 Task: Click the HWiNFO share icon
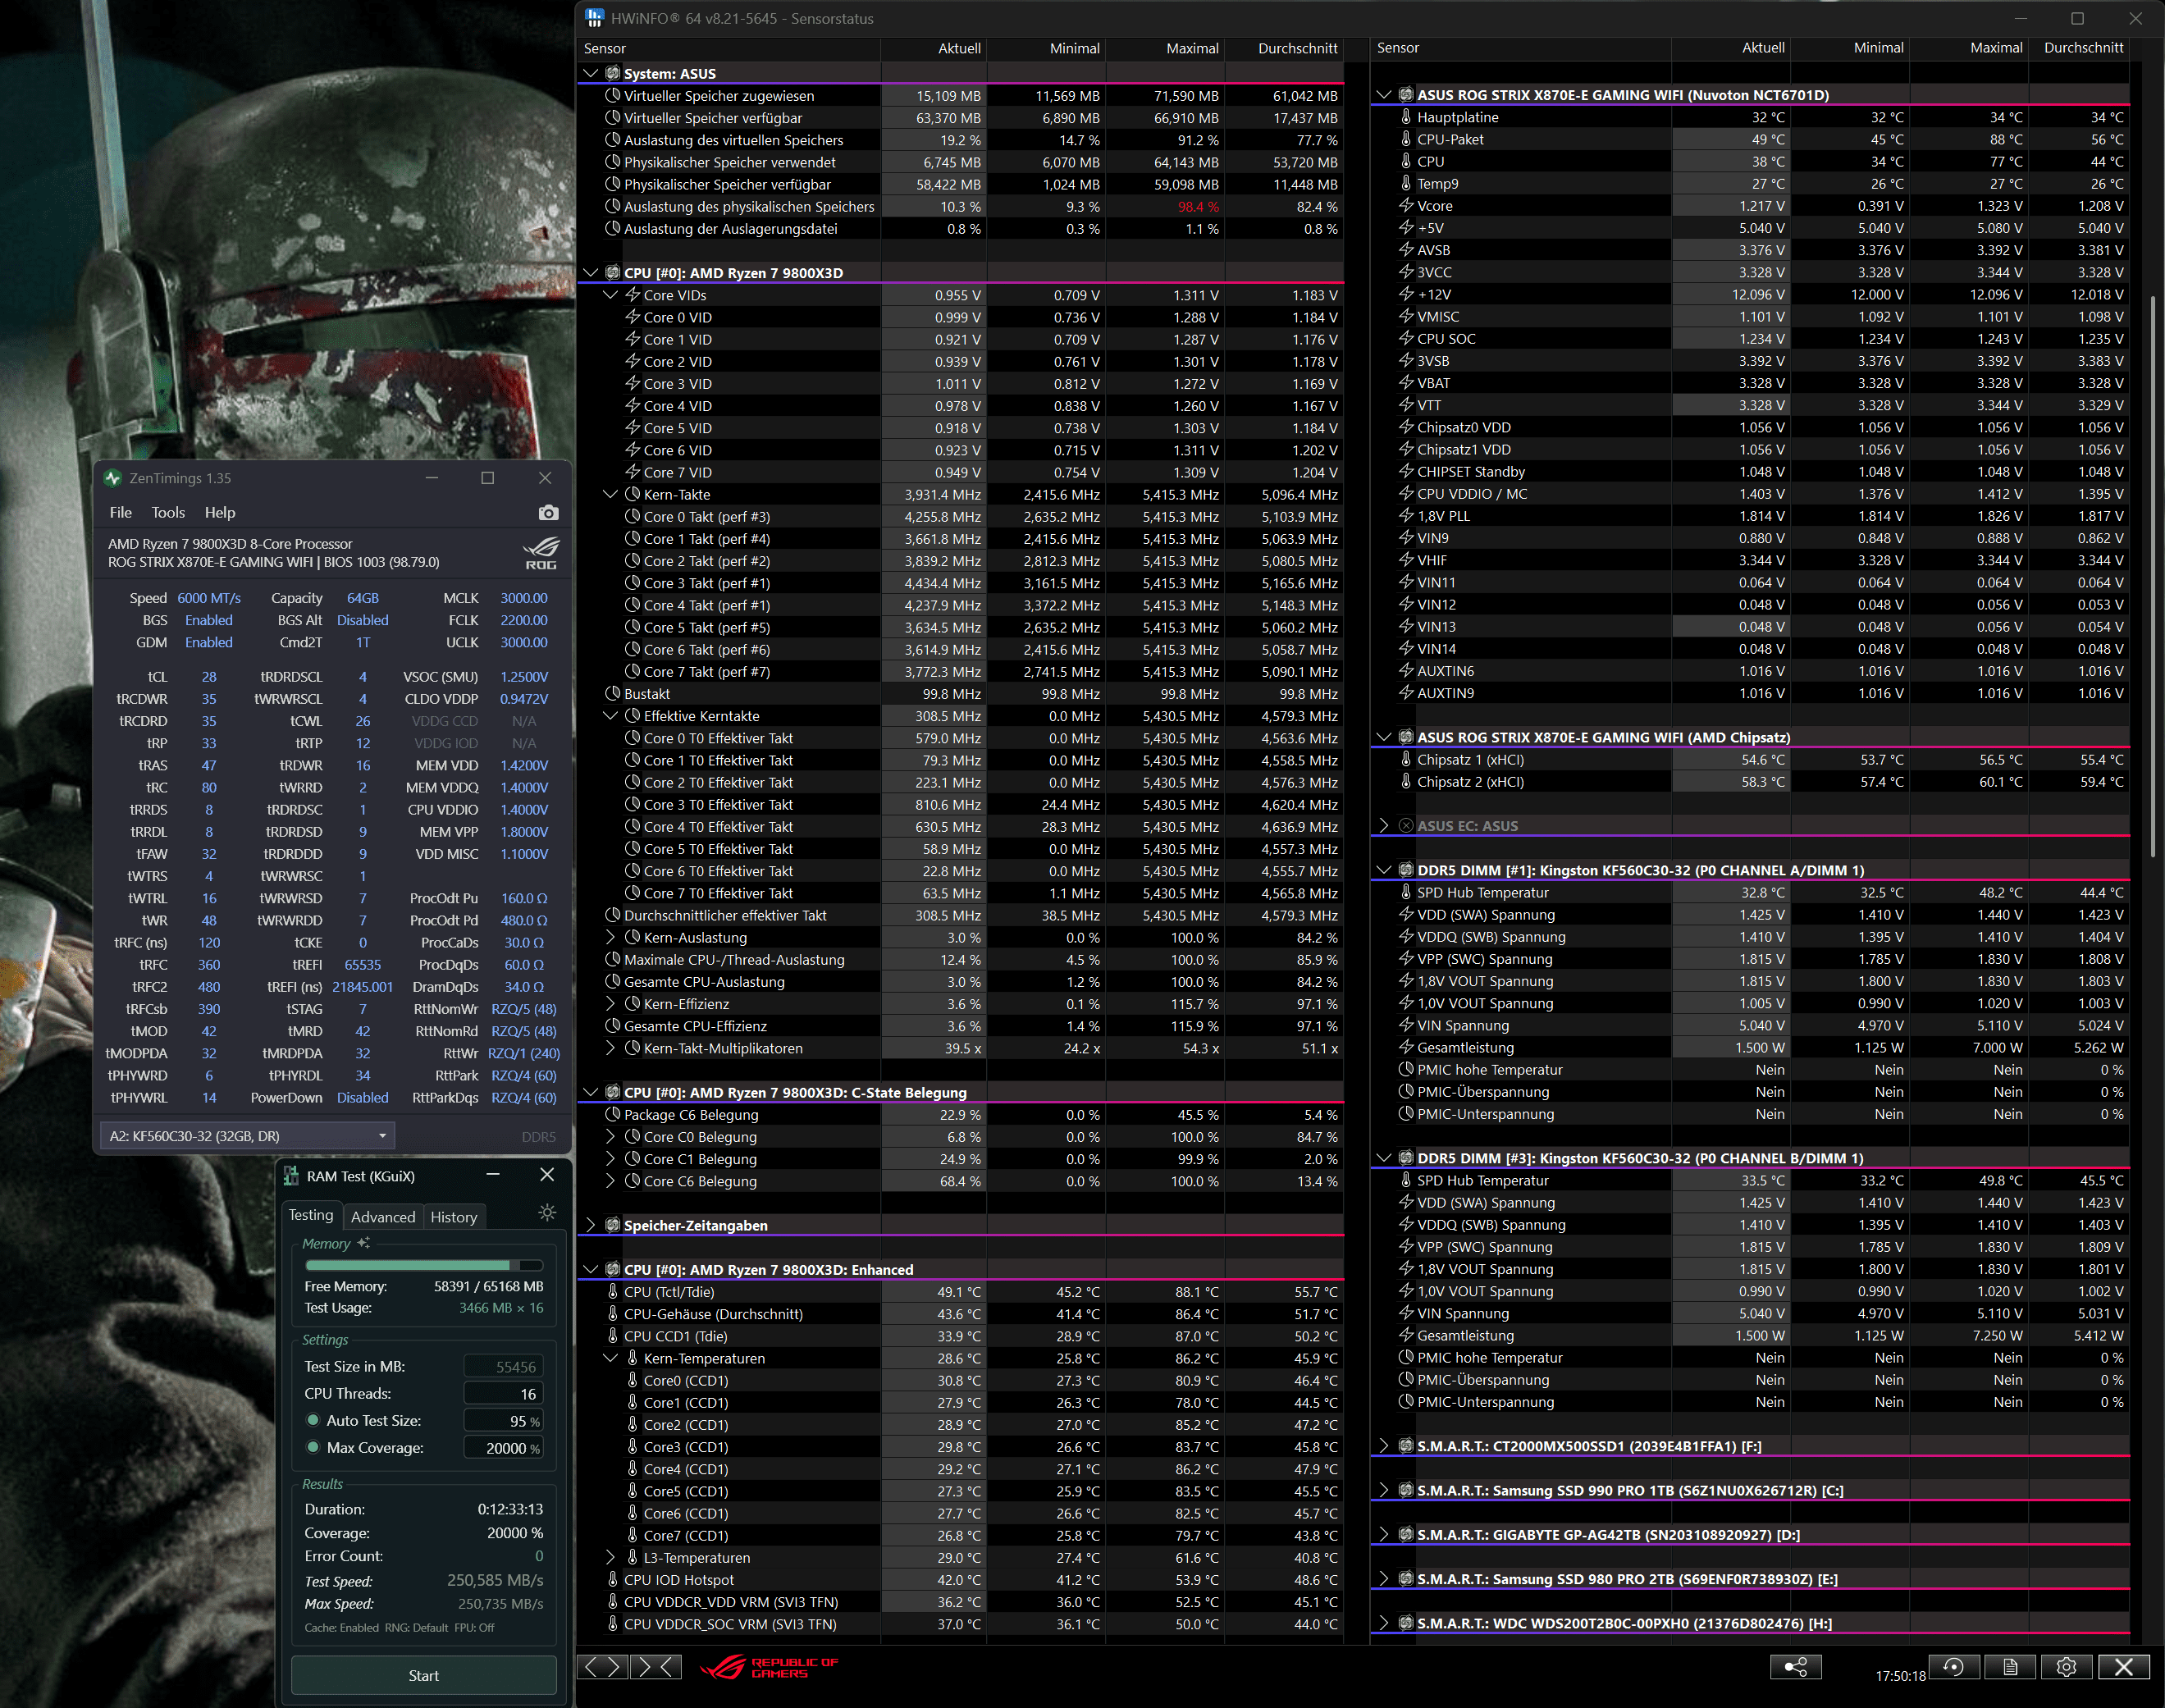pyautogui.click(x=1795, y=1666)
